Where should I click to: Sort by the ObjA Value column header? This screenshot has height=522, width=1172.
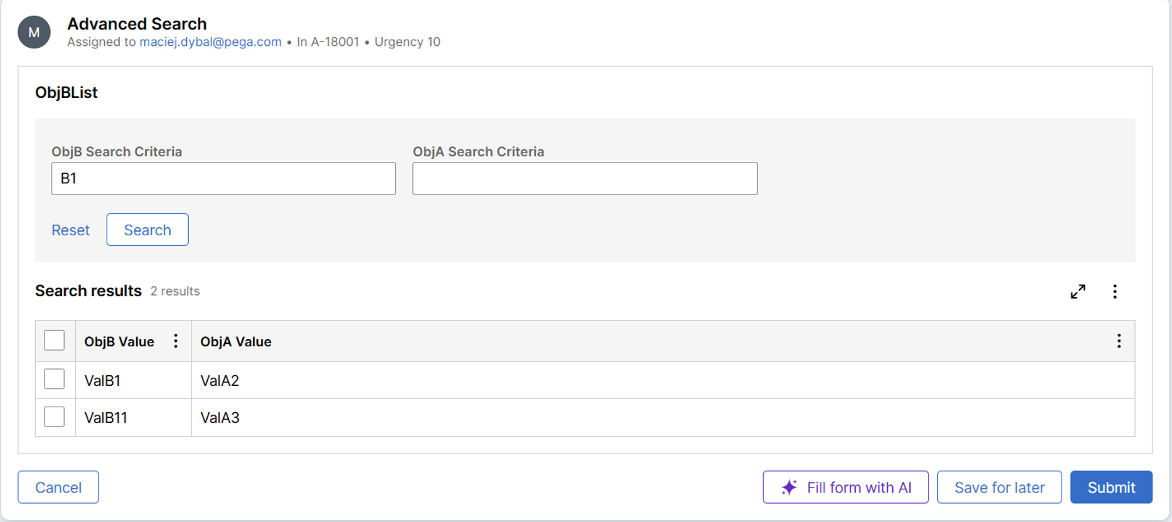(236, 342)
